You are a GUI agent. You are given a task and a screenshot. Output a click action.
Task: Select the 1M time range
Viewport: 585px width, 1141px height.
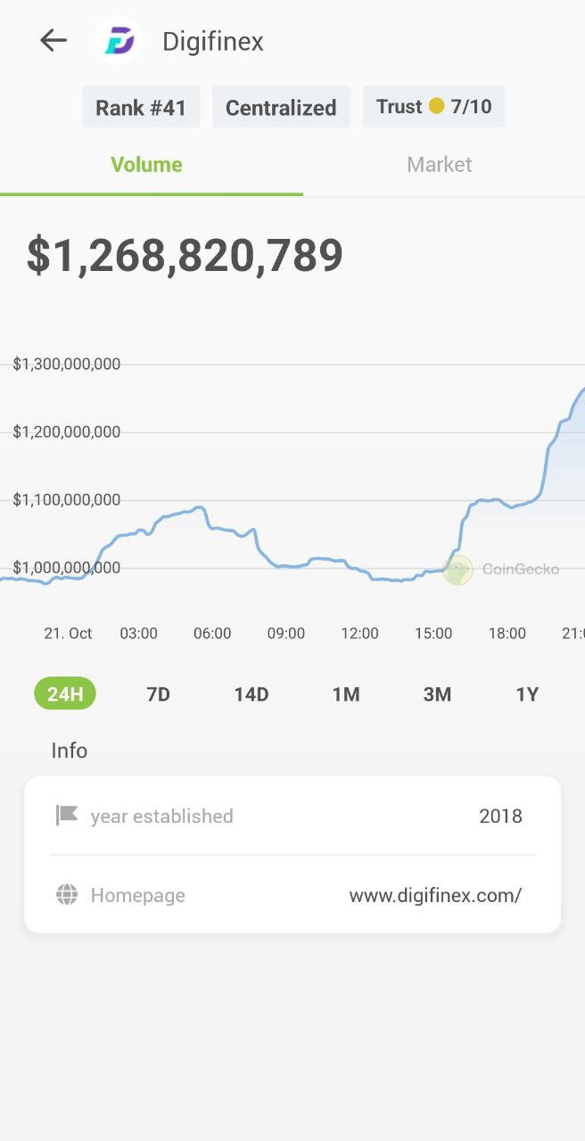click(346, 694)
